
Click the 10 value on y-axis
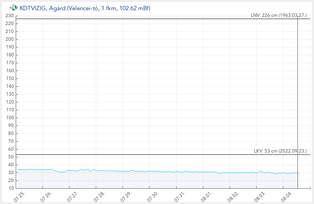tap(11, 188)
